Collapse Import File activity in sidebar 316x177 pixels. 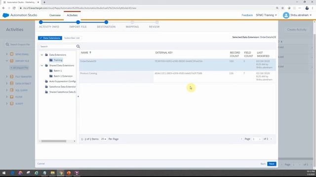pos(6,61)
